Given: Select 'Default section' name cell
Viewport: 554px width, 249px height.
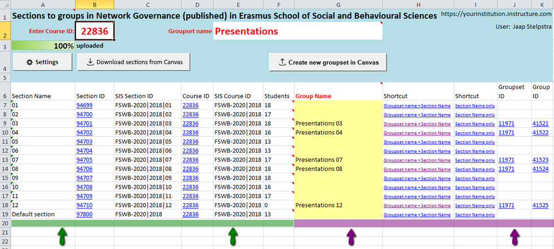Looking at the screenshot, I should coord(43,214).
